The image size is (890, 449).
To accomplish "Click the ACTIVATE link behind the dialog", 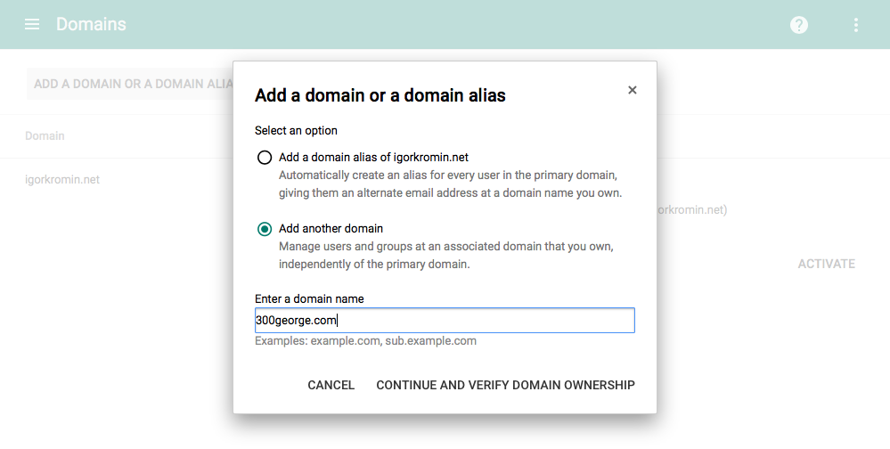I will point(827,264).
